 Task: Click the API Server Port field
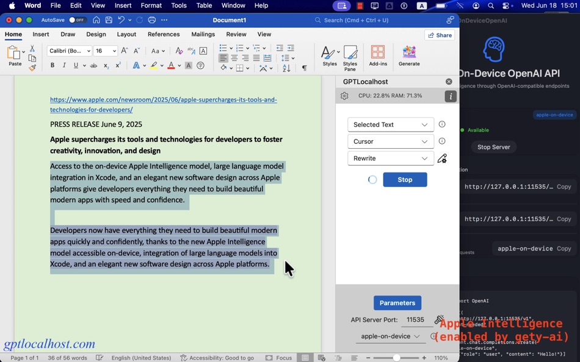pos(416,320)
